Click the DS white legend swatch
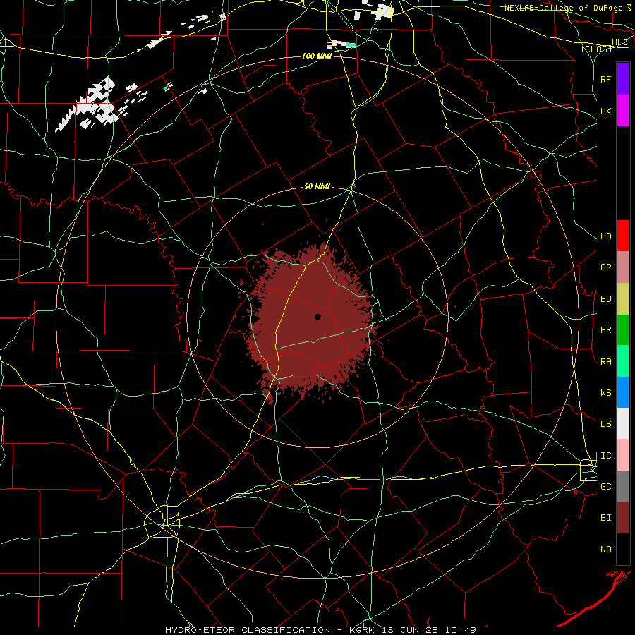 point(623,423)
